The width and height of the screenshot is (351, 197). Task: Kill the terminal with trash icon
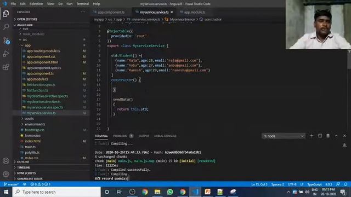pos(328,136)
